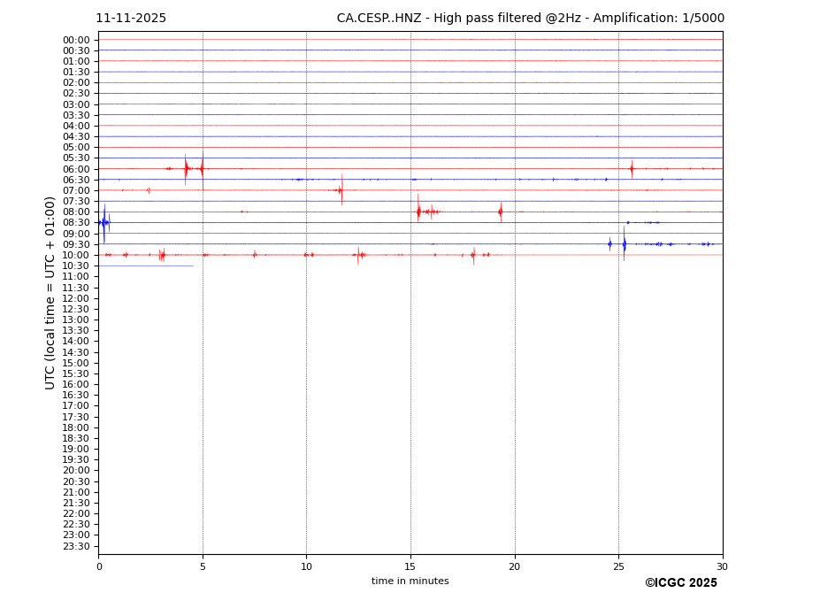Click the 18:00 time label
The image size is (820, 616).
coord(76,427)
